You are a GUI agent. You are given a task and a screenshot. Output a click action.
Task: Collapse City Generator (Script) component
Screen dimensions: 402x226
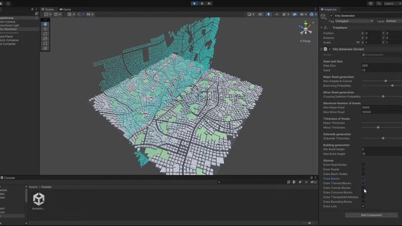321,49
